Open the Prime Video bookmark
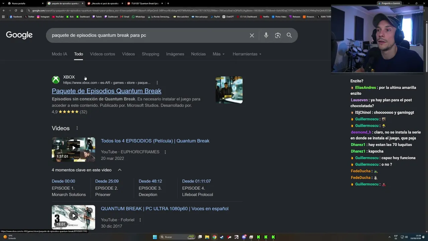Screen dimensions: 428x241 click(279, 17)
